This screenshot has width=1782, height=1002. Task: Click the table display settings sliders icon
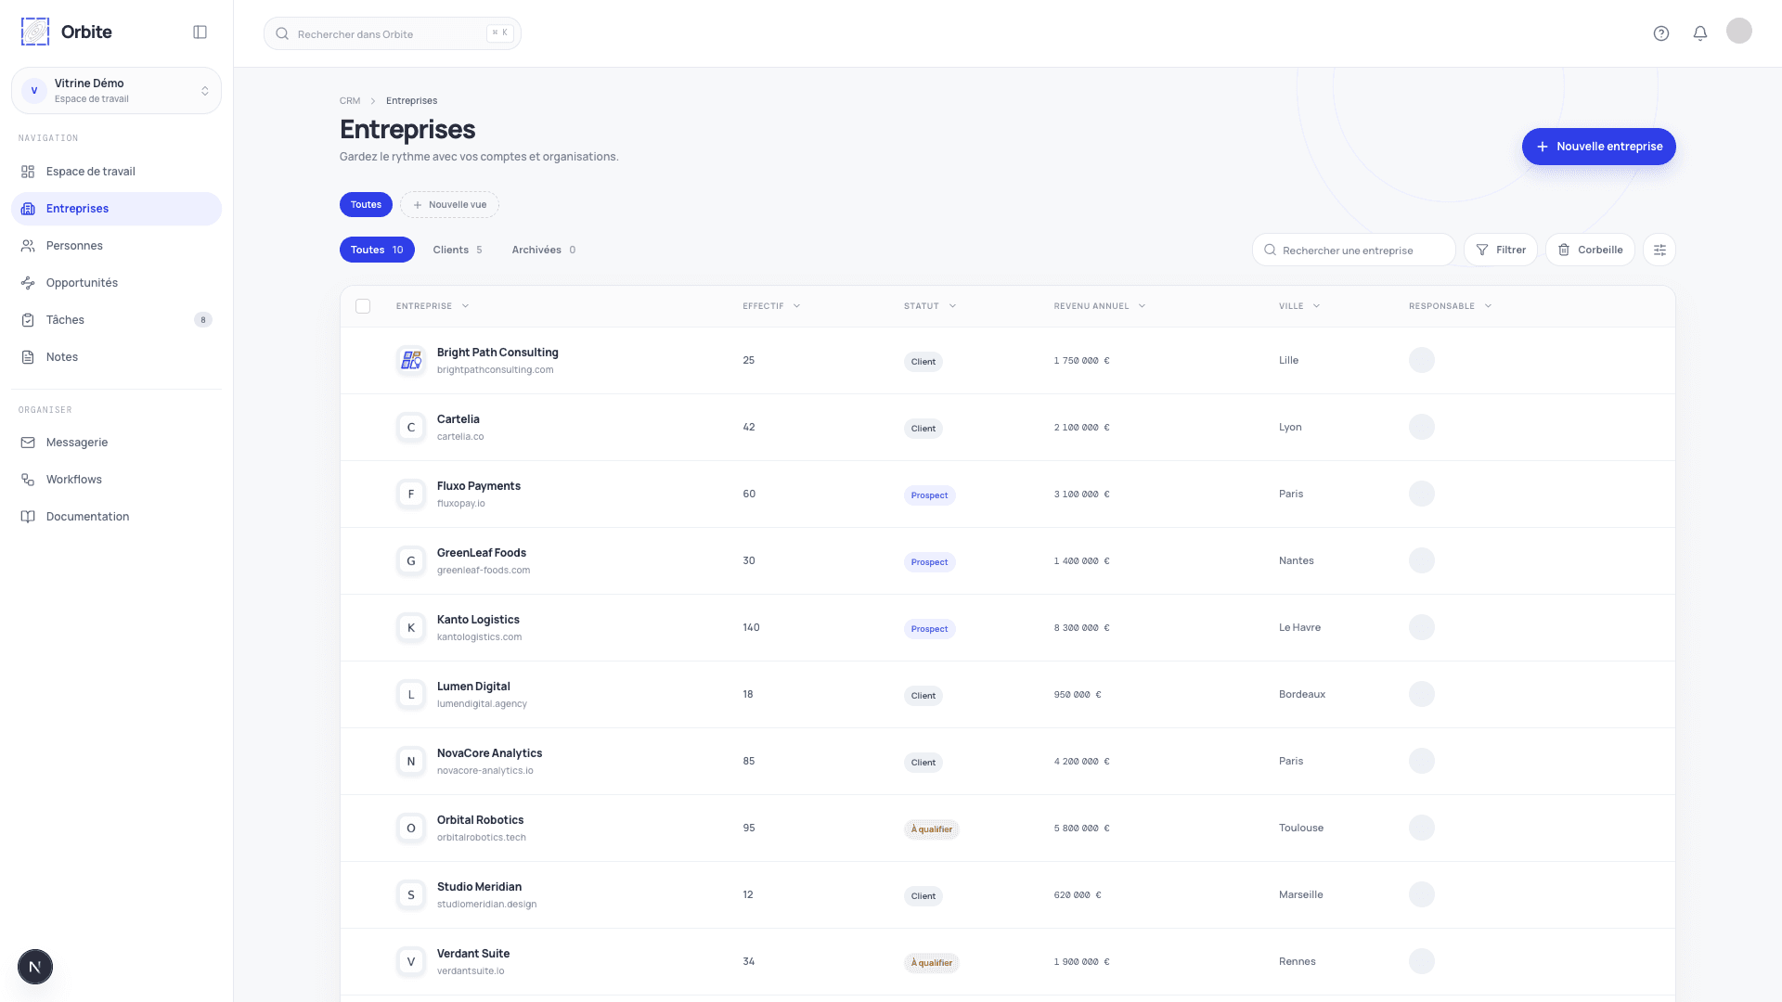(1659, 250)
